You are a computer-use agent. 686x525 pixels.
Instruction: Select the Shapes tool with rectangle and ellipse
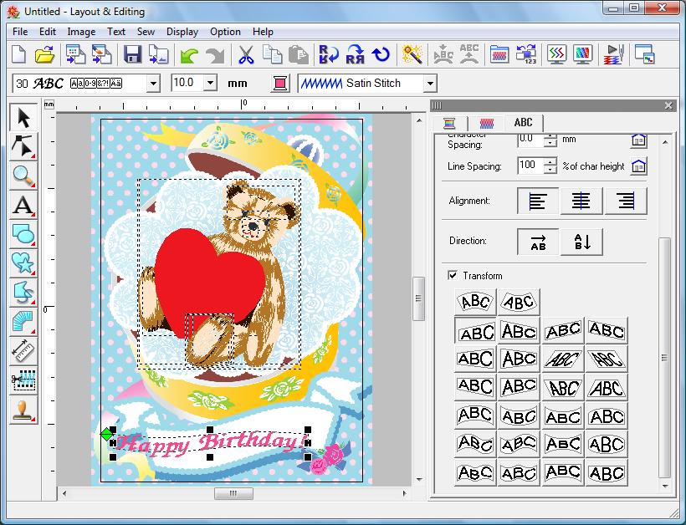click(23, 234)
